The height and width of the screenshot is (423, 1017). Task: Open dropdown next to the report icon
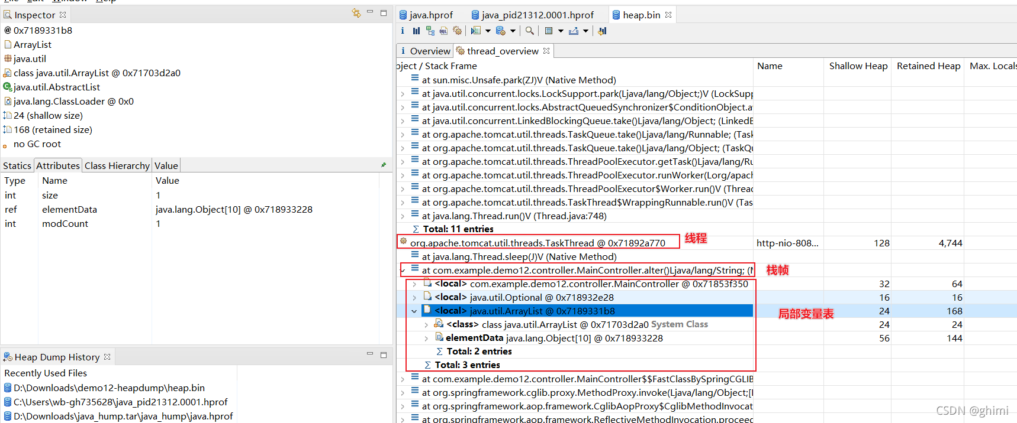coord(488,31)
